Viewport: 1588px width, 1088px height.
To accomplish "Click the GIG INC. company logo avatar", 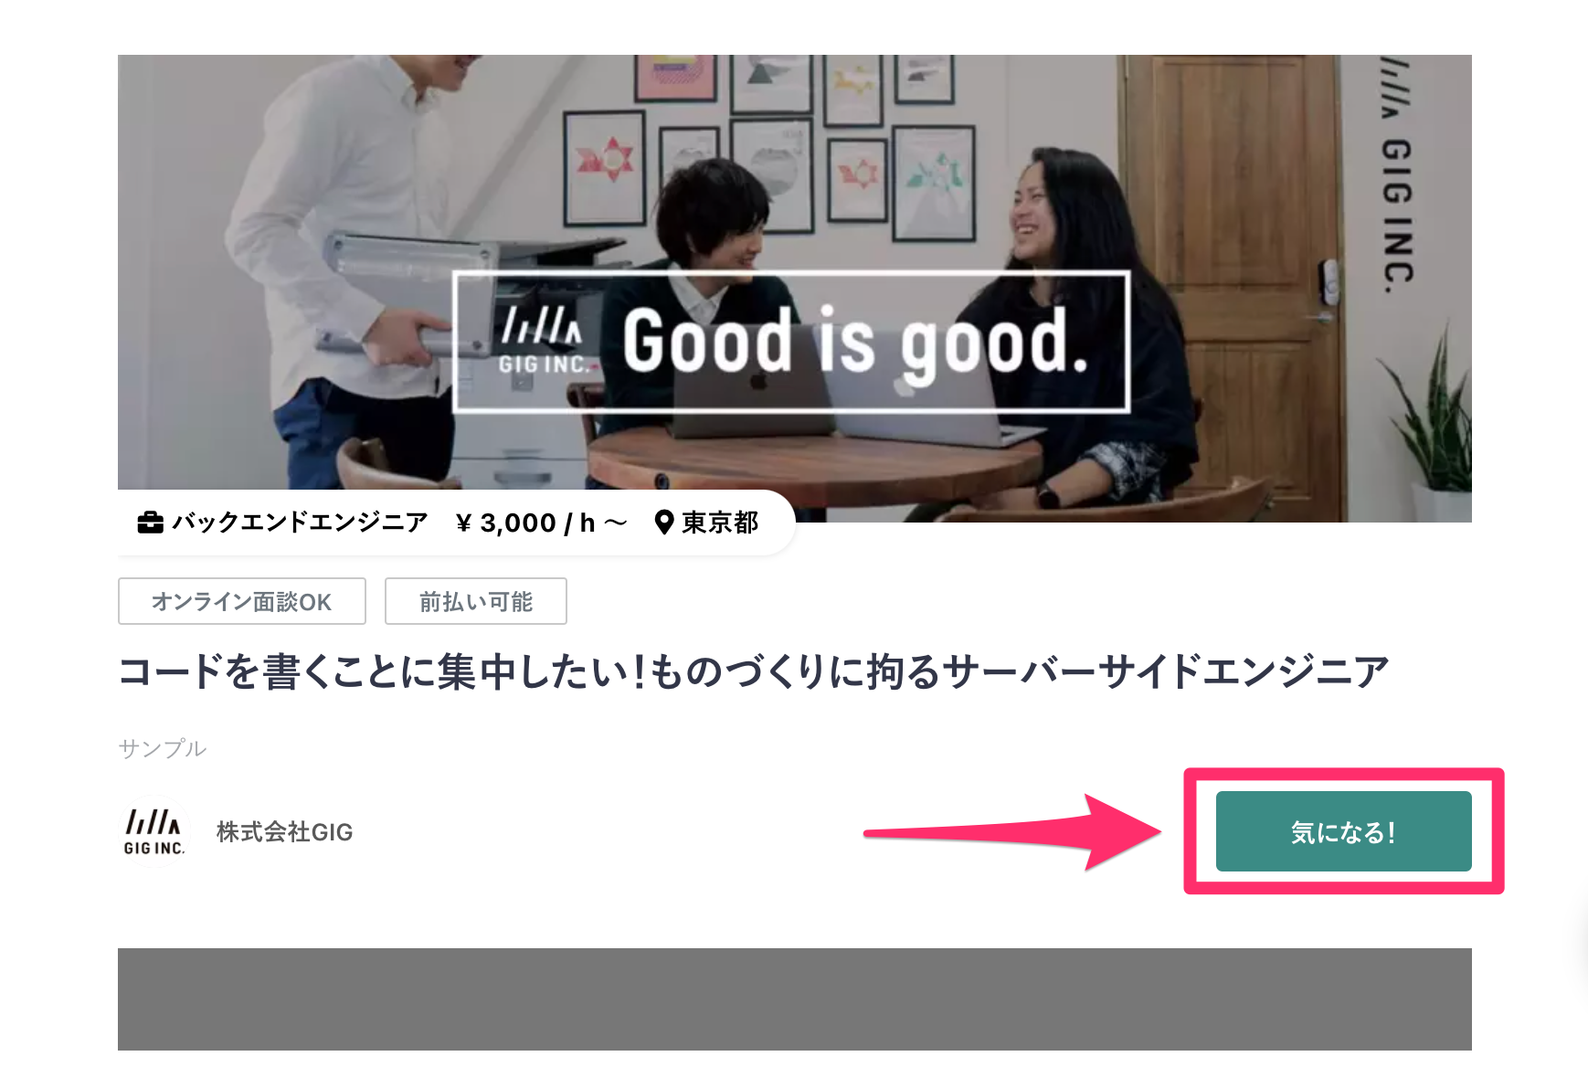I will [154, 832].
